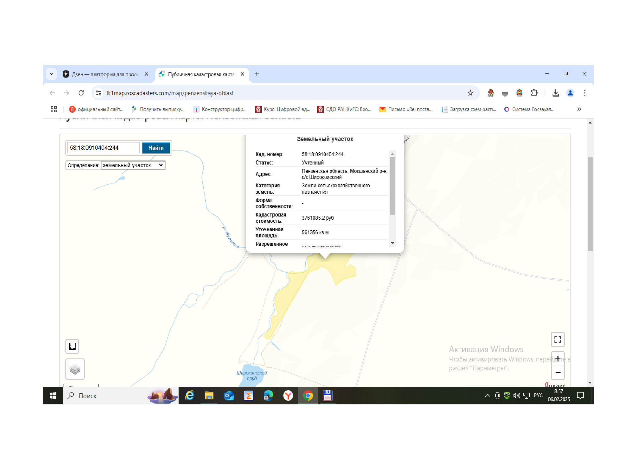Click the popup scrollbar down arrow
Viewport: 643px width, 455px height.
tap(392, 243)
